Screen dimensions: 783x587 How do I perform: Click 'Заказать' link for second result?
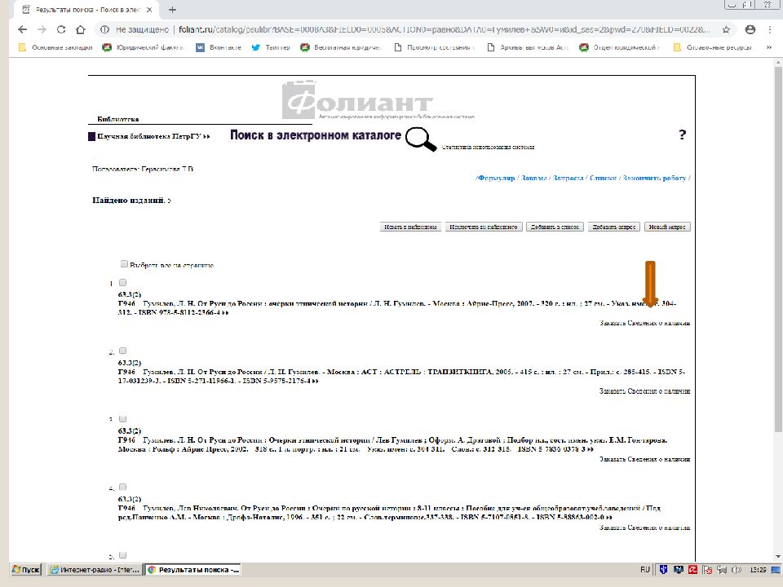click(x=611, y=391)
